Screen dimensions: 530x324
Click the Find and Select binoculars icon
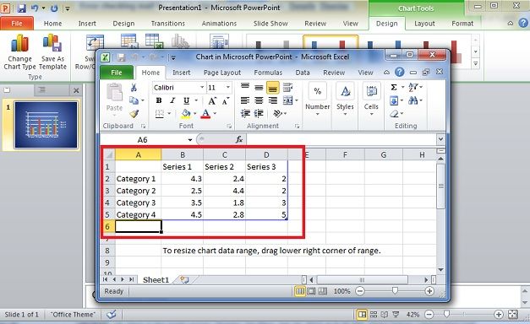[x=413, y=100]
